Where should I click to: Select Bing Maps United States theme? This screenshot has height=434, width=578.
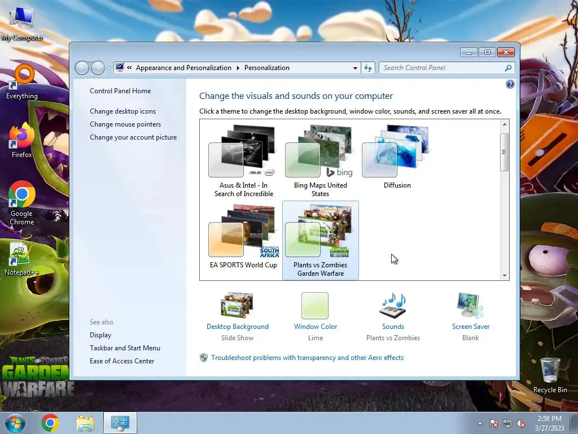click(x=321, y=161)
